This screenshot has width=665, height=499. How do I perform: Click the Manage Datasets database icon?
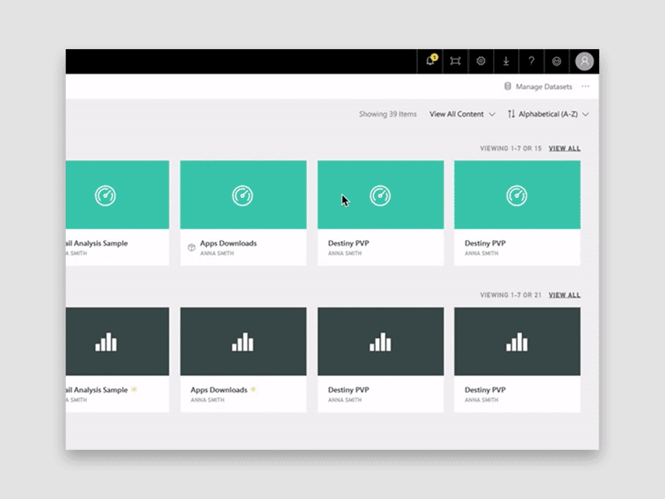[x=507, y=86]
